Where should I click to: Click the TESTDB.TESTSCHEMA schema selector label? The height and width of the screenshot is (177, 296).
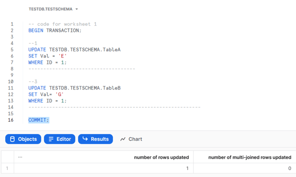pyautogui.click(x=51, y=9)
